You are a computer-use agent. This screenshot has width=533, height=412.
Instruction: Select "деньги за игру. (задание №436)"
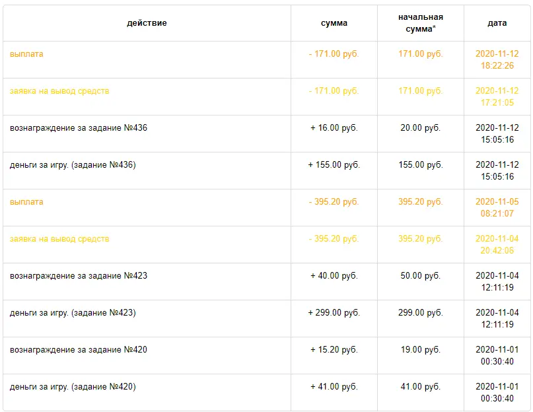(73, 165)
